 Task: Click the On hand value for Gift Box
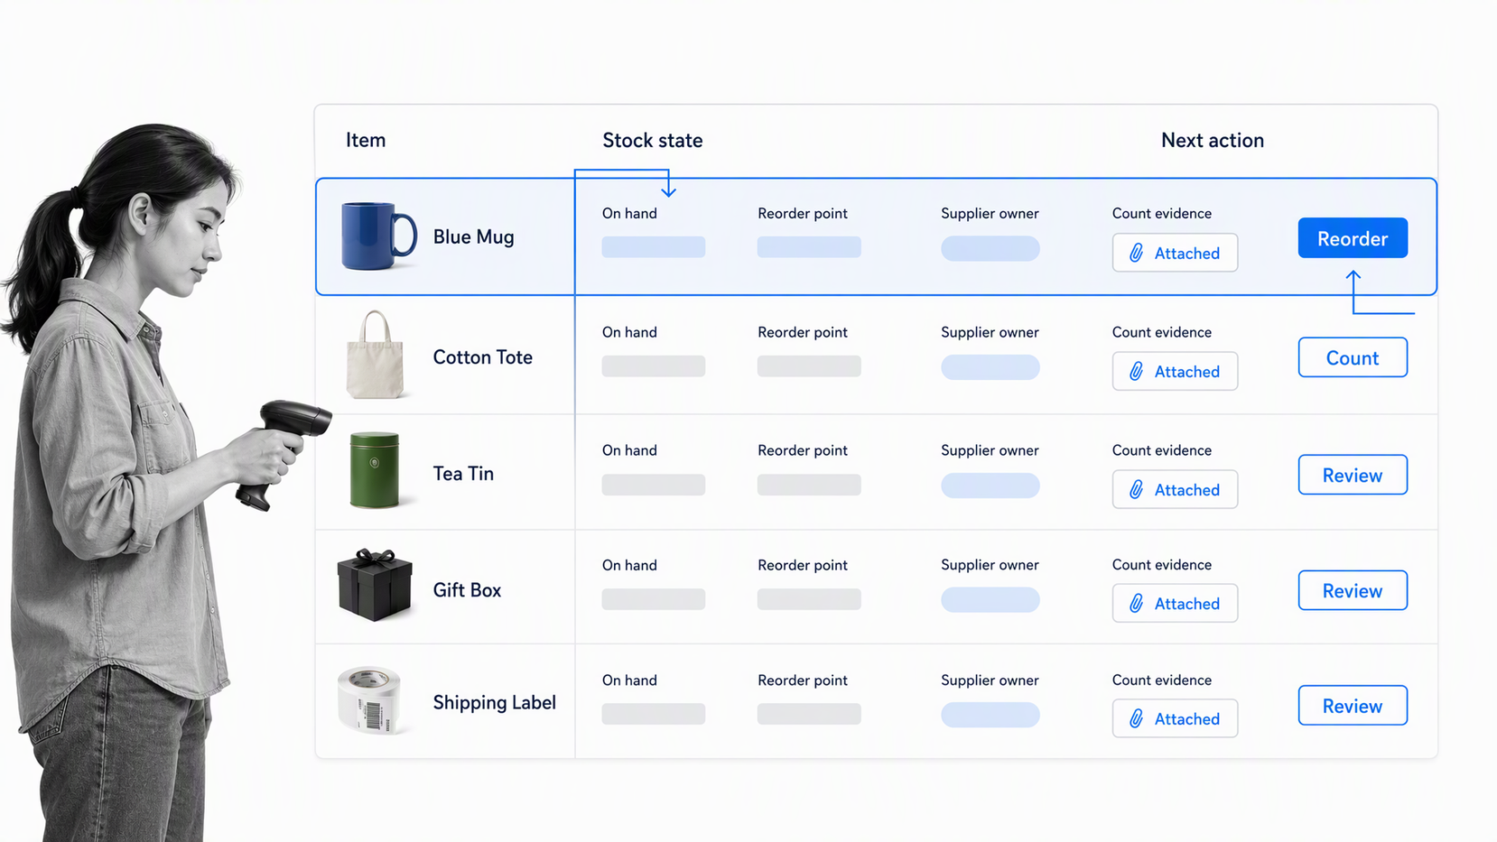pos(654,599)
